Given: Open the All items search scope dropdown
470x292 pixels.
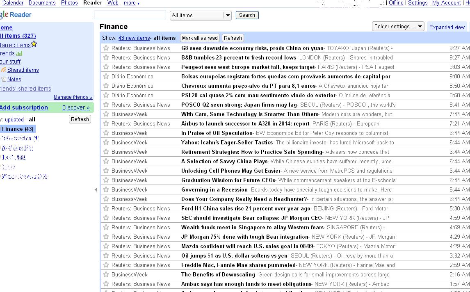Looking at the screenshot, I should [201, 15].
